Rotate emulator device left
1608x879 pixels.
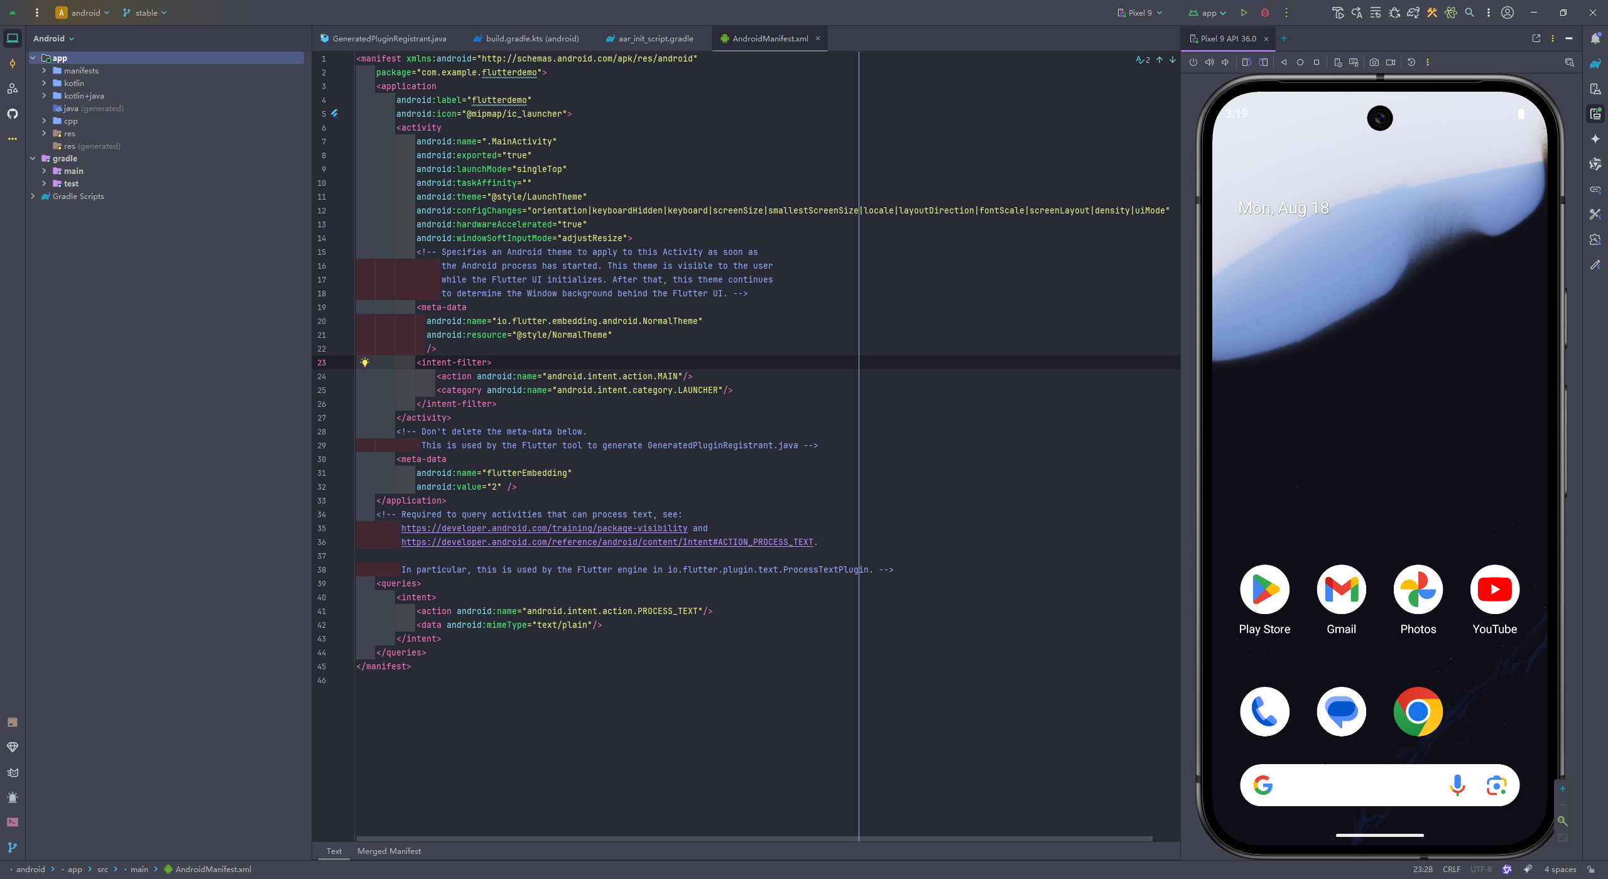[x=1246, y=62]
